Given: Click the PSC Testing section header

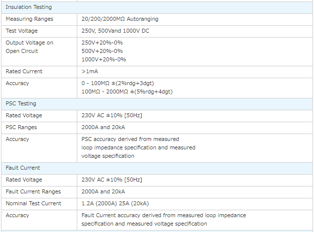Looking at the screenshot, I should coord(21,103).
